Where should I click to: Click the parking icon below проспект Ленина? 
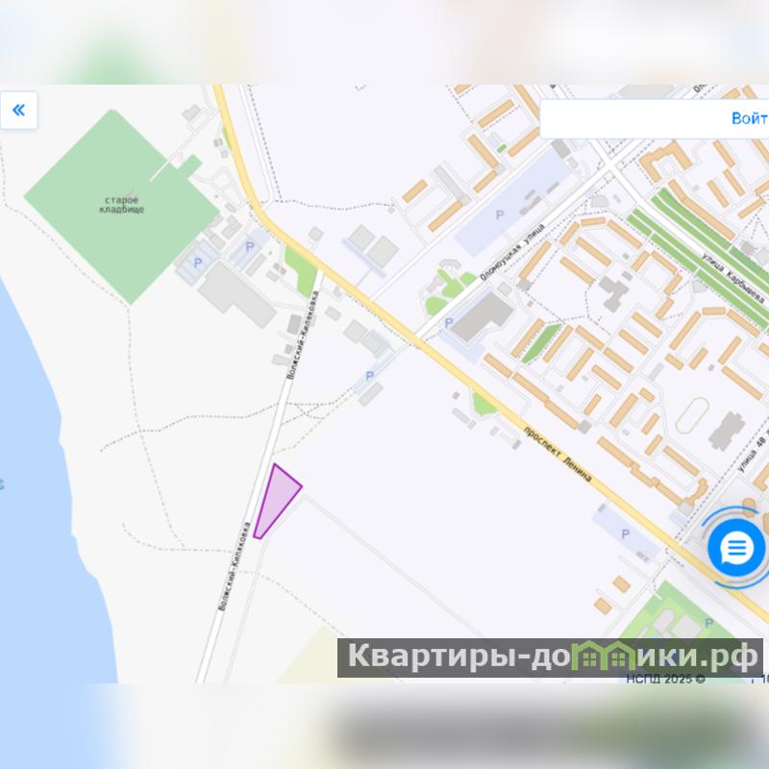click(x=625, y=534)
